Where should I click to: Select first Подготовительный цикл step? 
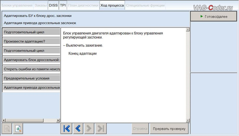tap(31, 32)
